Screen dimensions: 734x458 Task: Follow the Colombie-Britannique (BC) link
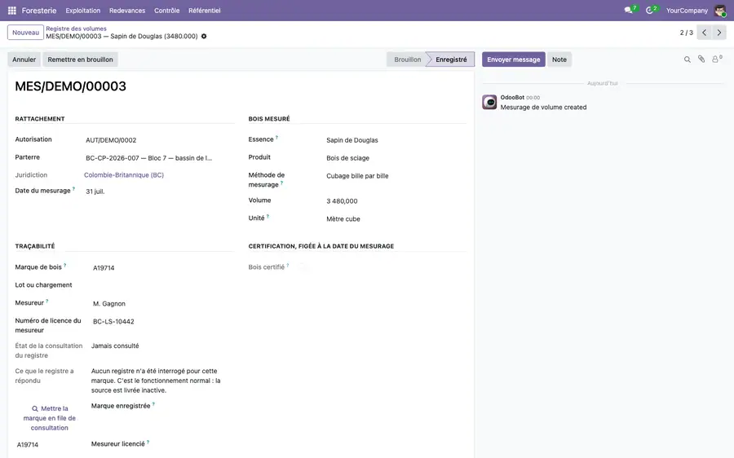(124, 175)
